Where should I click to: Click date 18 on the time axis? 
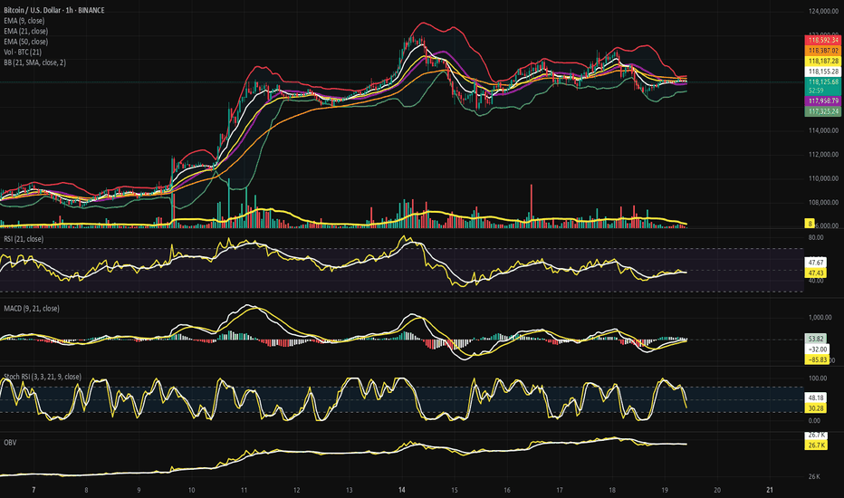pos(612,490)
